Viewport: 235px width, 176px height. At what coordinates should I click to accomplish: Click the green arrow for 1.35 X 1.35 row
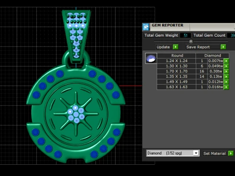(226, 76)
